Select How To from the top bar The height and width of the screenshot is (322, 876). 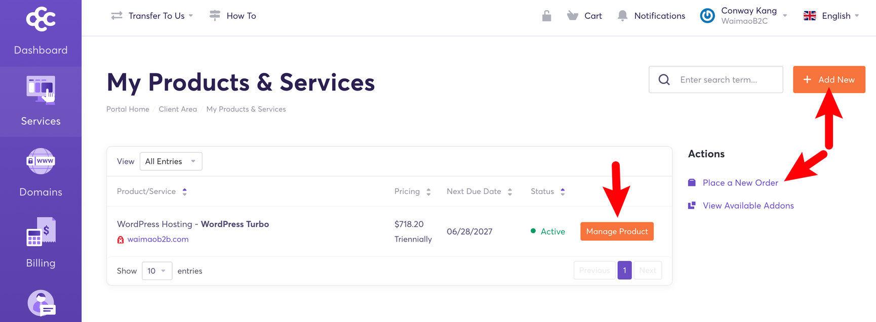click(233, 15)
